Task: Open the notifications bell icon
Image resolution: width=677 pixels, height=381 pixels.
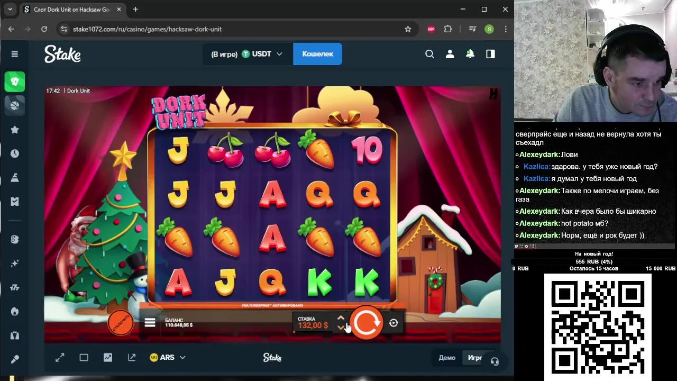Action: [x=470, y=54]
